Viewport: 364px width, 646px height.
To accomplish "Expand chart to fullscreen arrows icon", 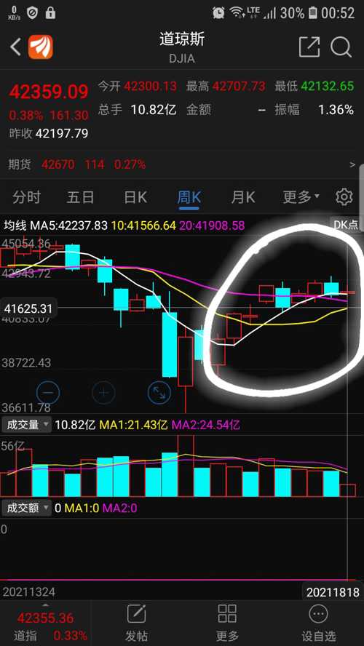I will click(x=159, y=392).
